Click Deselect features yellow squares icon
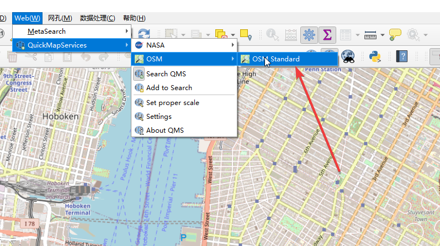 (221, 35)
